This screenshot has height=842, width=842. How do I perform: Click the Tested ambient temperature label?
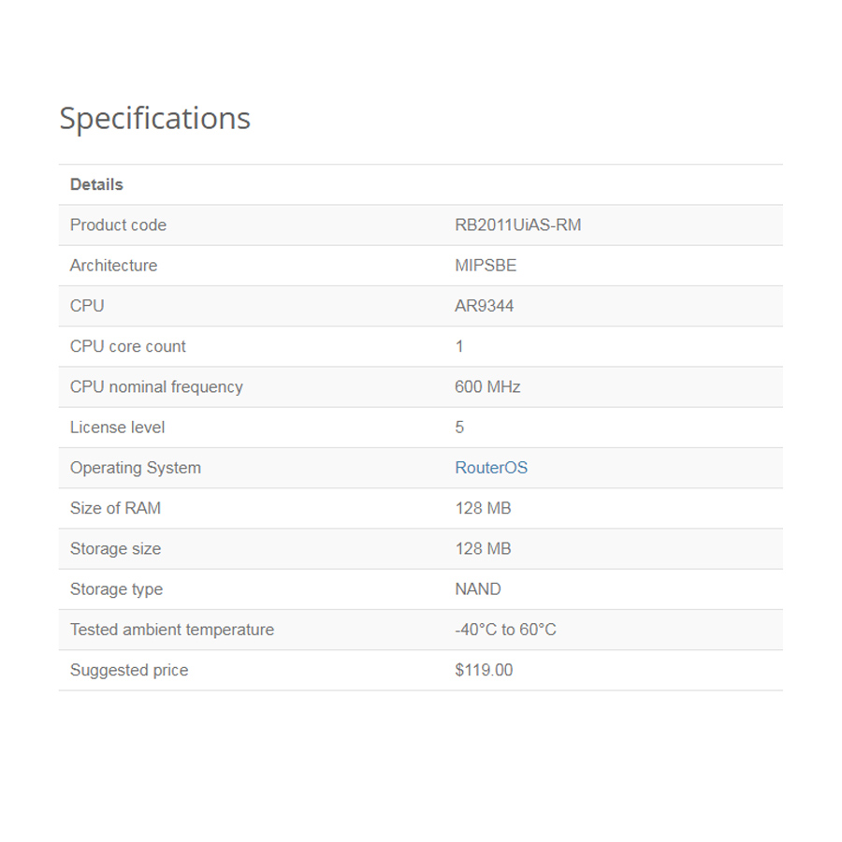[172, 630]
